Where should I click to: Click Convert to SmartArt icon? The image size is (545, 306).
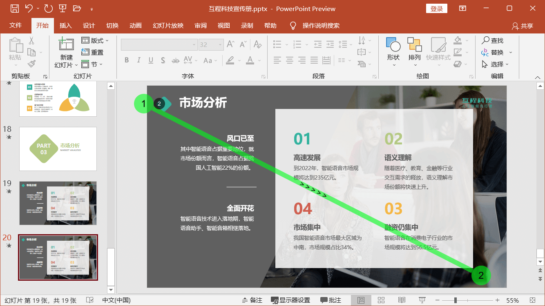362,64
